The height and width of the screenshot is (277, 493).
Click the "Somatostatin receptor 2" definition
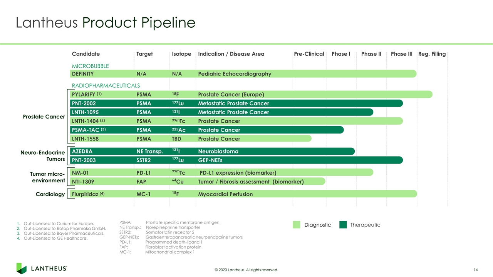(170, 232)
